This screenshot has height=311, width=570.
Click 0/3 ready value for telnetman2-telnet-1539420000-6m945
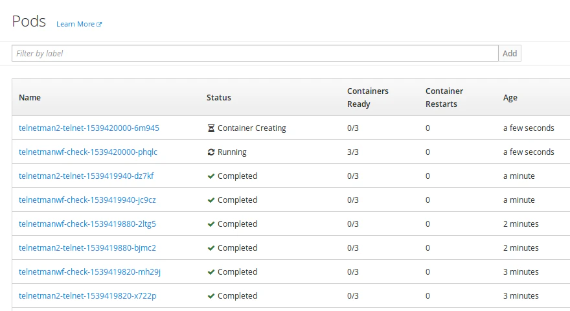point(352,128)
